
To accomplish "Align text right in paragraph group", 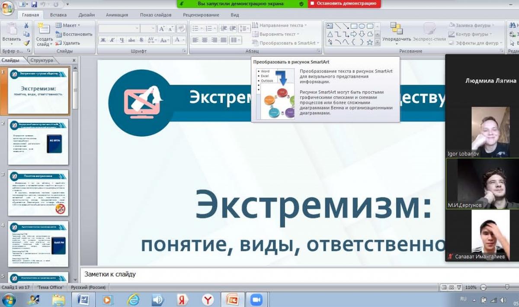I will click(214, 40).
